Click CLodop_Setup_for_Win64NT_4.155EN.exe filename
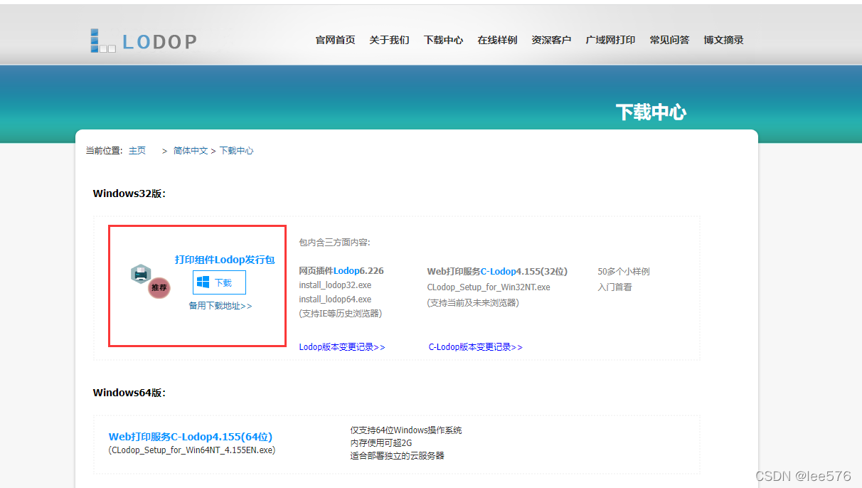This screenshot has height=488, width=862. point(192,450)
